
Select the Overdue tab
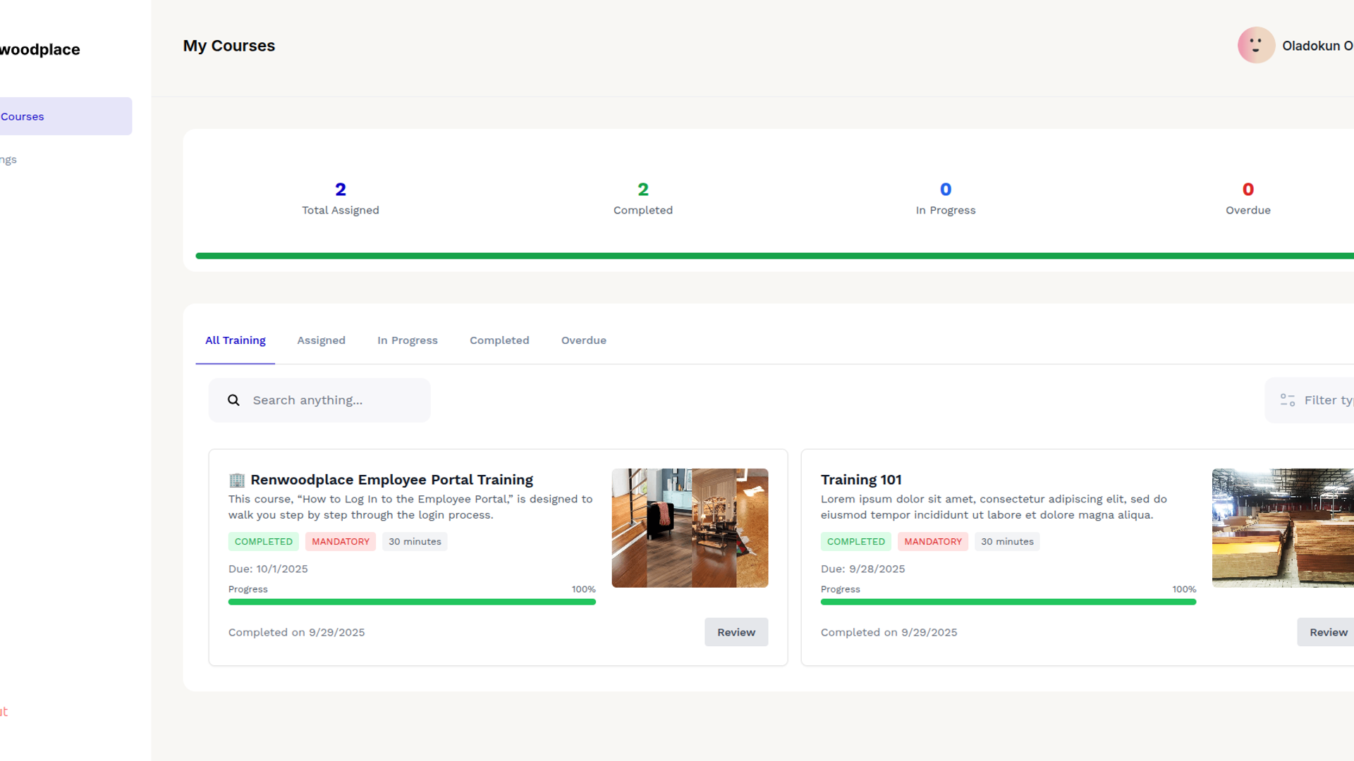pyautogui.click(x=583, y=340)
